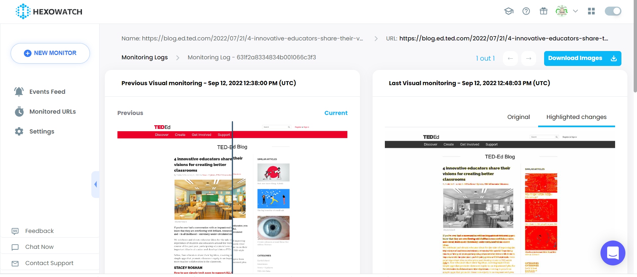Click the eye thumbnail in the comparison preview
This screenshot has height=277, width=637.
coord(273,228)
